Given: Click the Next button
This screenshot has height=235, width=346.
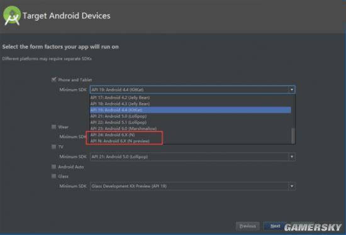Looking at the screenshot, I should (275, 226).
